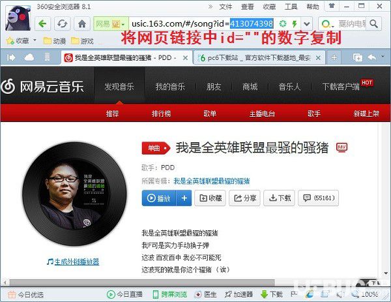Click the skin shirt icon in title bar
Viewport: 391px width, 302px height.
(x=332, y=6)
